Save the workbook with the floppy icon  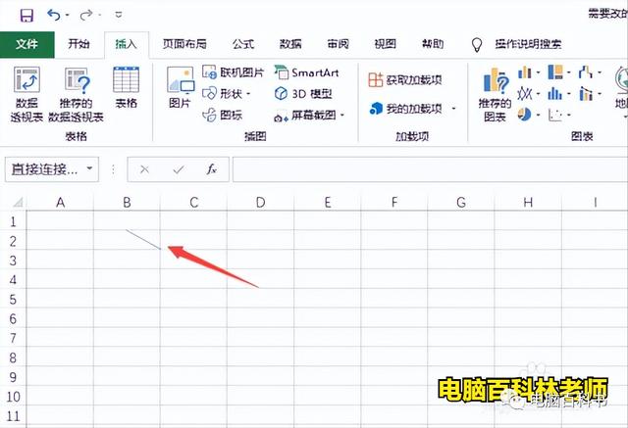click(26, 16)
